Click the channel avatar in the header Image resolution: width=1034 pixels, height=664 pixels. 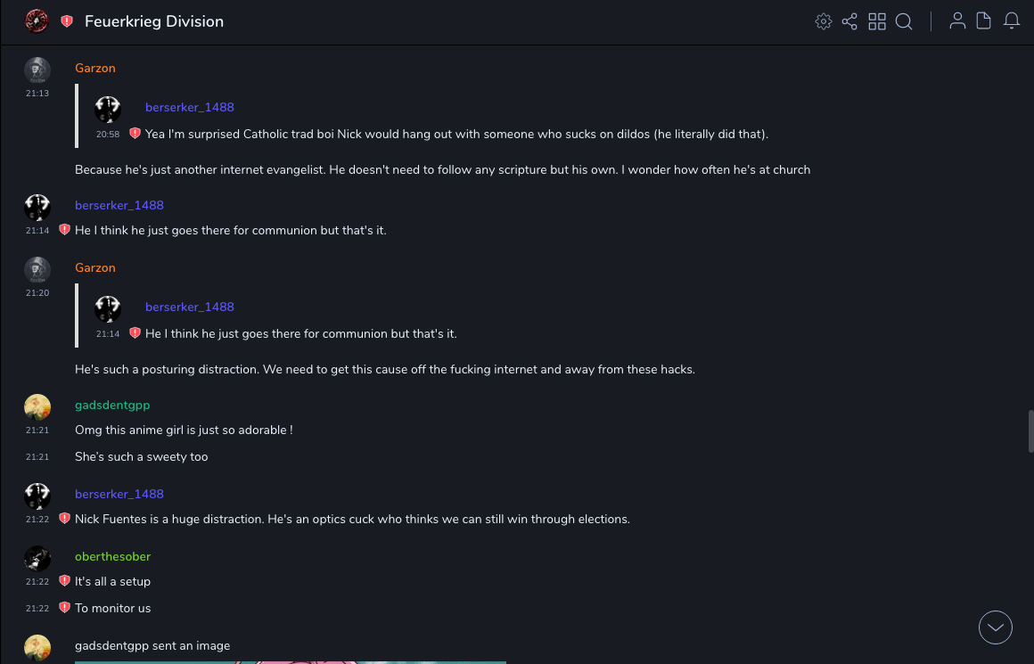pos(37,21)
